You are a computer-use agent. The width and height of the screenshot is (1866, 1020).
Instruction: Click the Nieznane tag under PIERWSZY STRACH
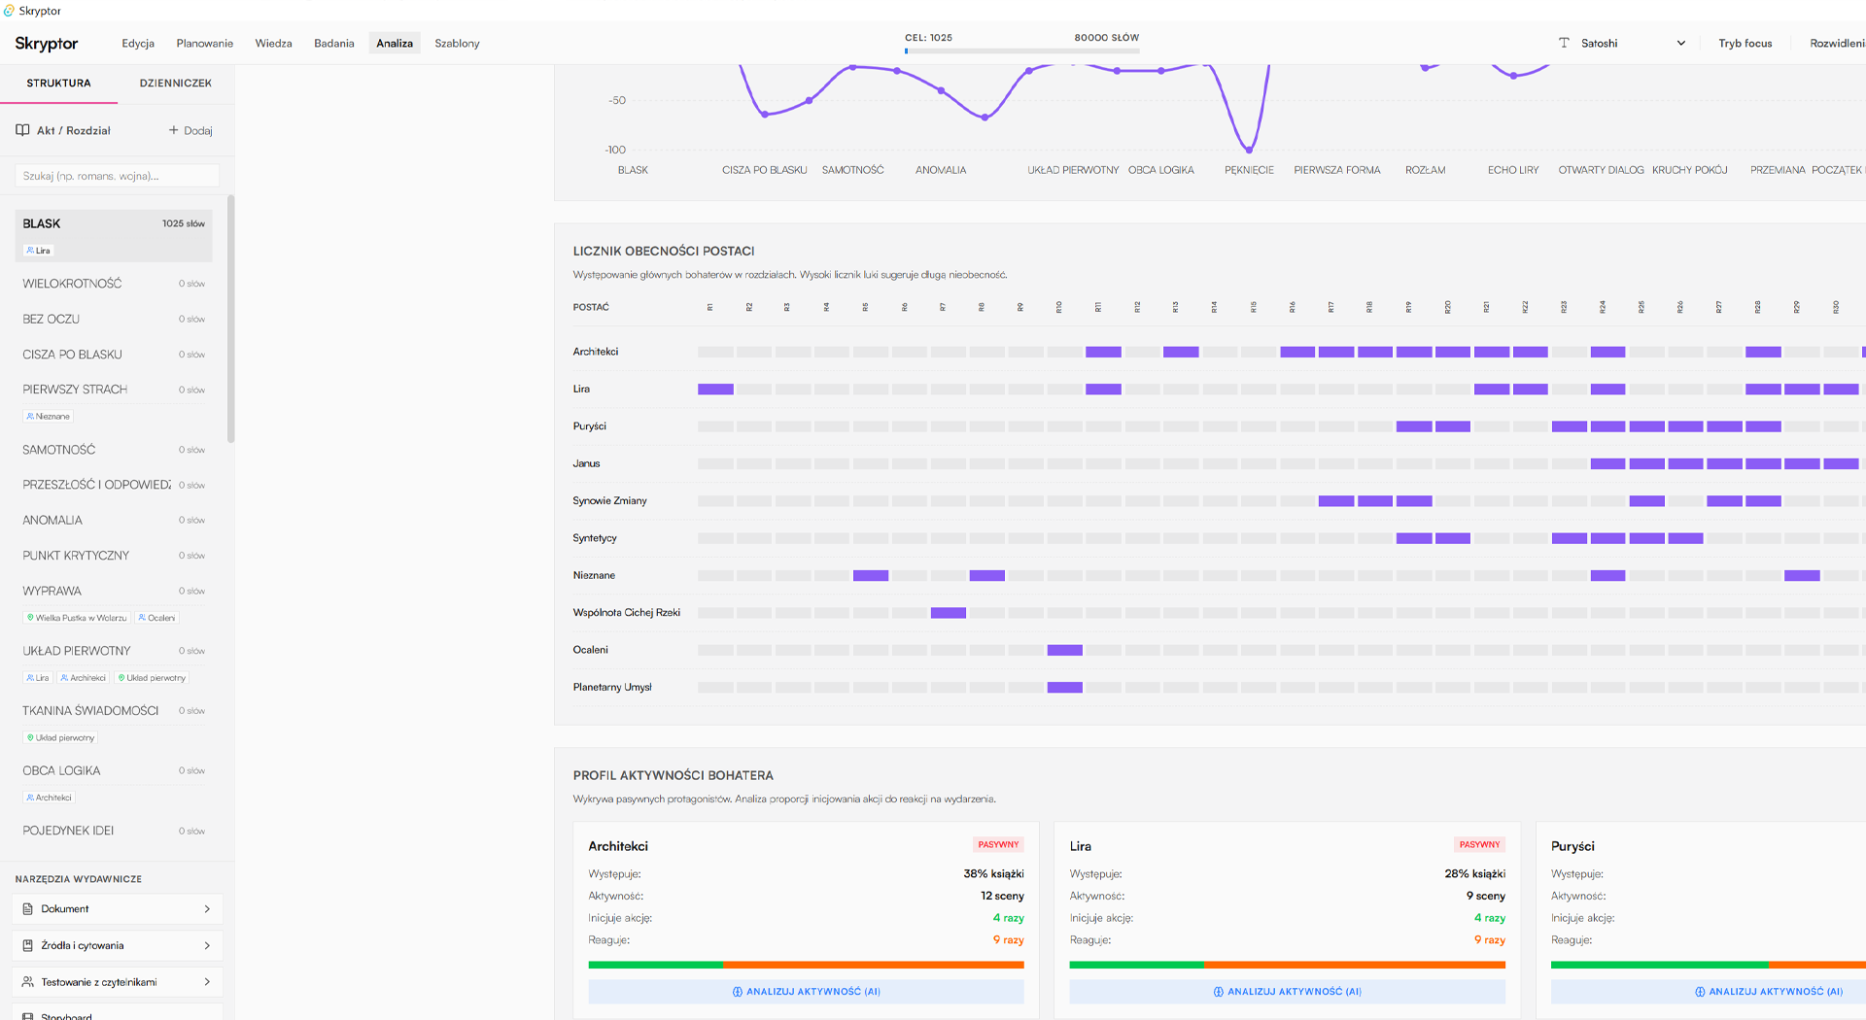(x=49, y=417)
